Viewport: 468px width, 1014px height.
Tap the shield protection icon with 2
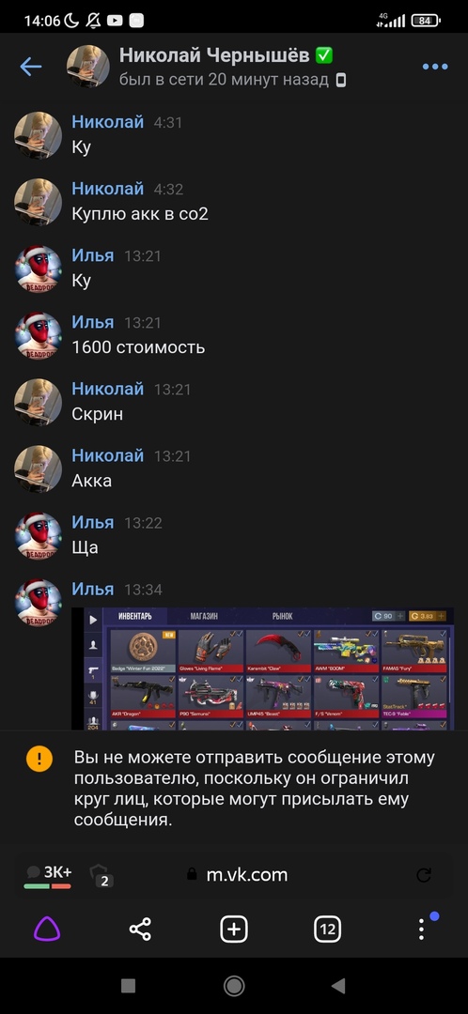click(x=101, y=875)
